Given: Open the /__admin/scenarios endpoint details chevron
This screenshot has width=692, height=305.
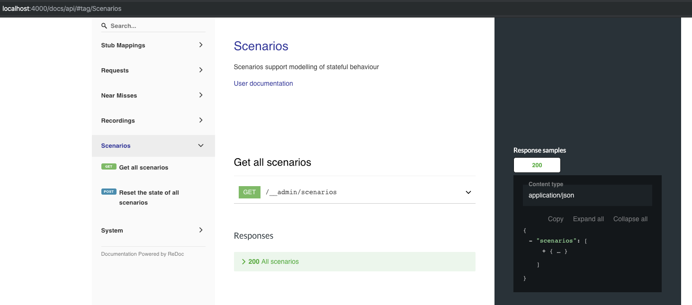Looking at the screenshot, I should pos(468,192).
